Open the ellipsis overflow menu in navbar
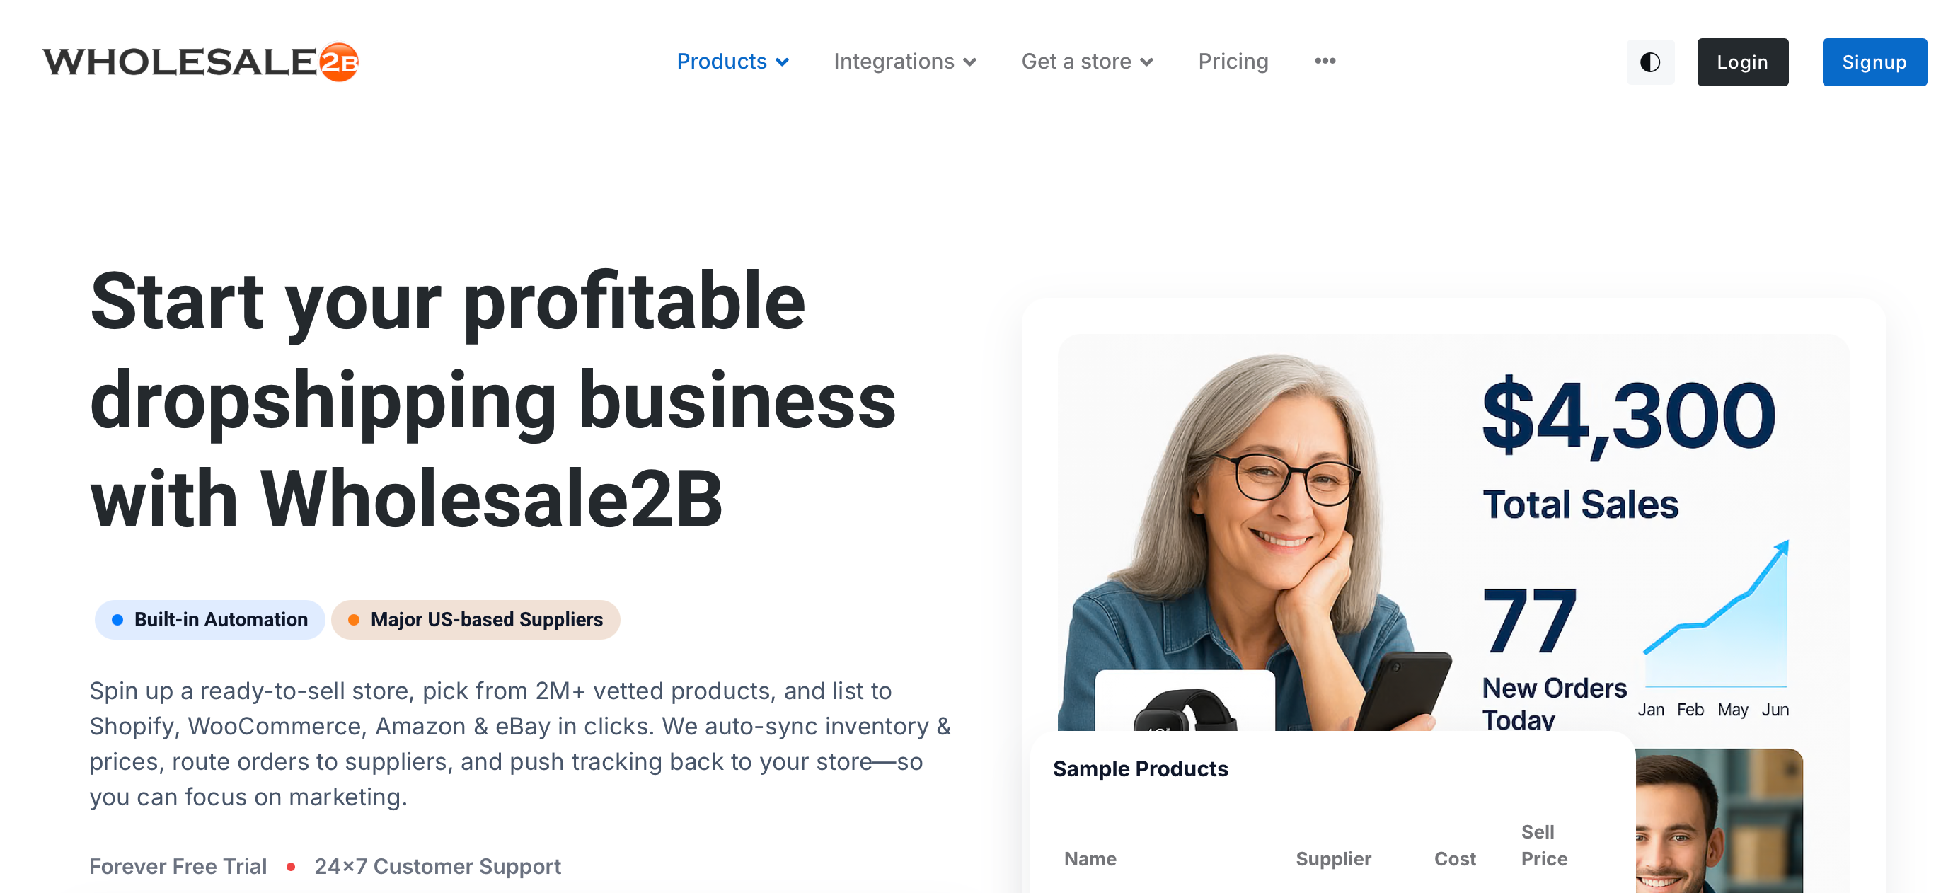1953x893 pixels. pos(1325,62)
